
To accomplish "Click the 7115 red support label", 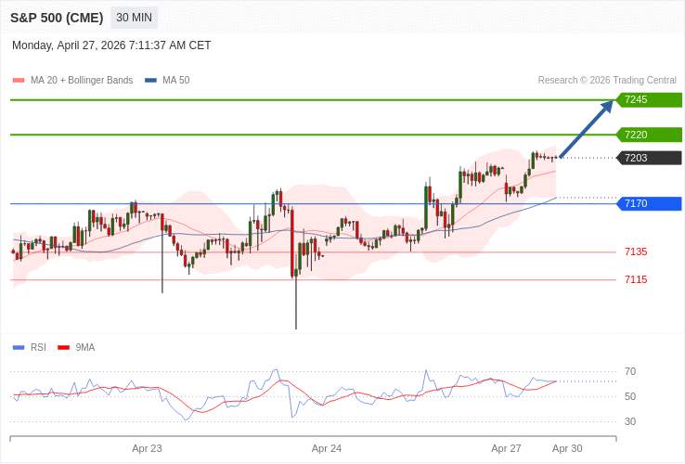I will (x=636, y=279).
